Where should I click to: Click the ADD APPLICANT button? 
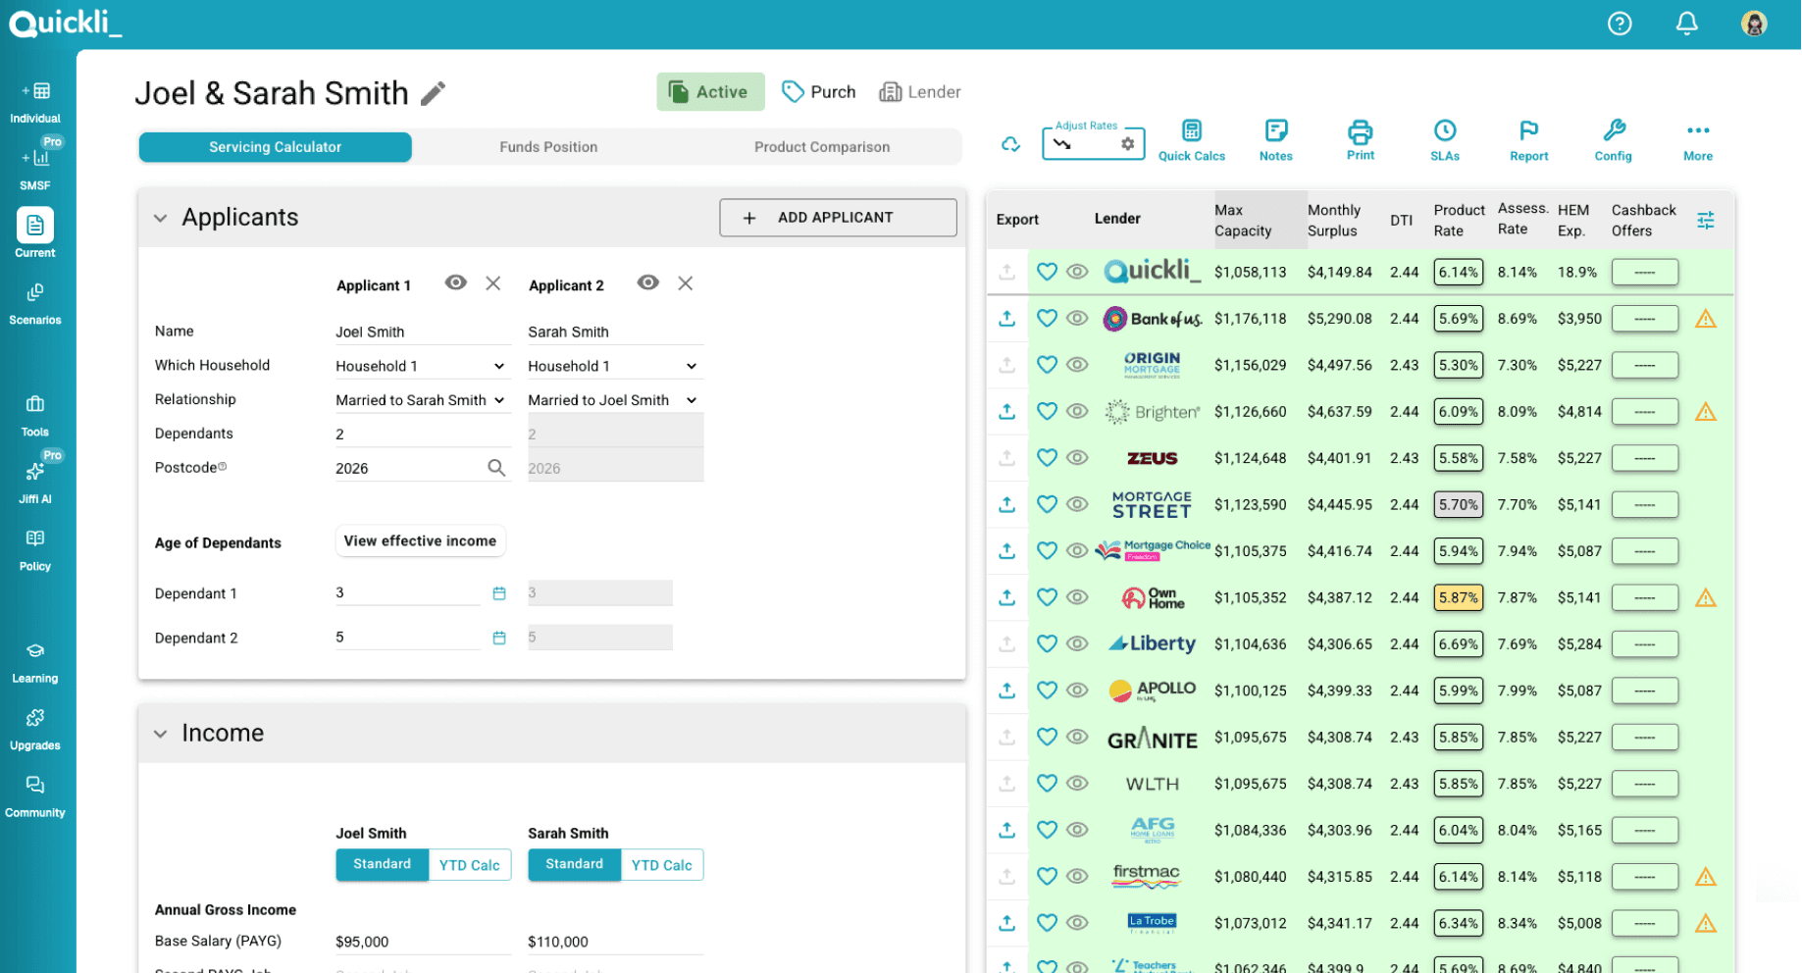click(837, 217)
